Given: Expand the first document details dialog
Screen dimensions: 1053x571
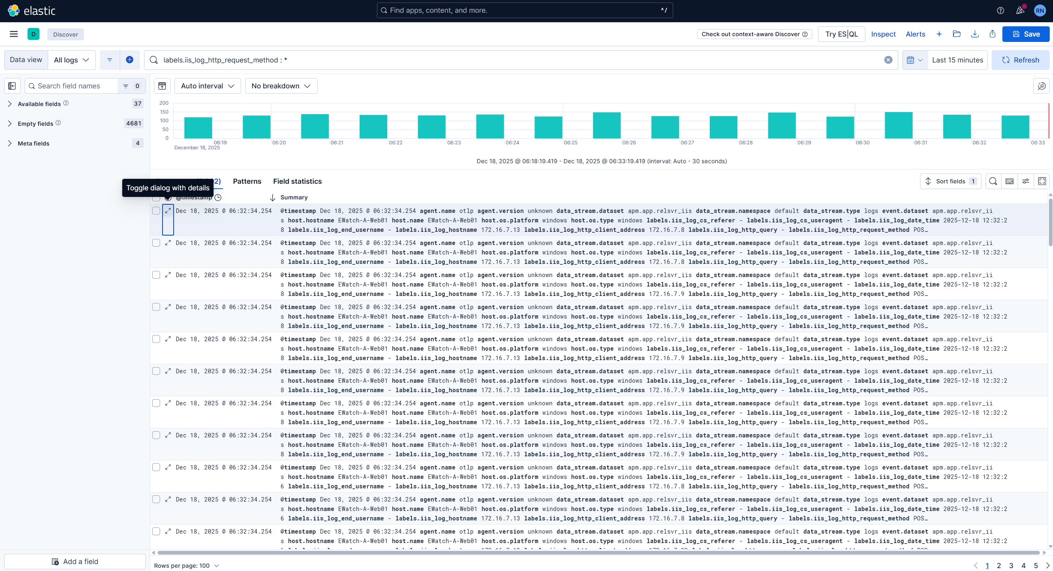Looking at the screenshot, I should pos(168,210).
